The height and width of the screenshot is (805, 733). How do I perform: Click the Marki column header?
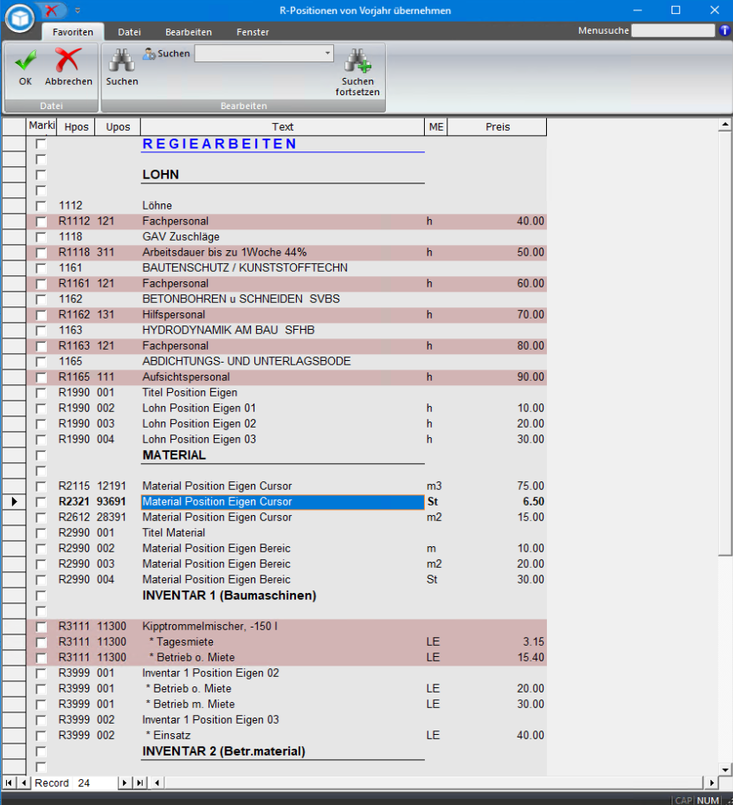coord(42,126)
